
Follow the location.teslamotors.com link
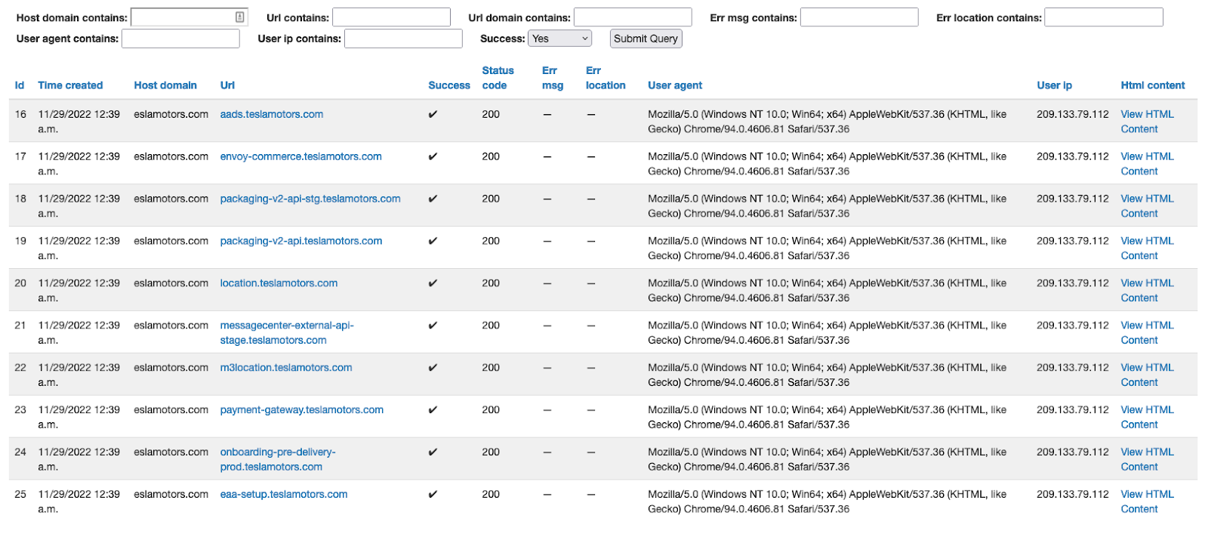[279, 283]
